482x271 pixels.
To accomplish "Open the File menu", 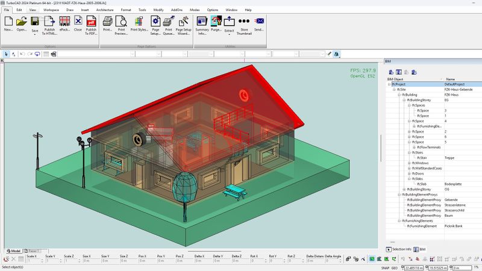I will (x=7, y=10).
